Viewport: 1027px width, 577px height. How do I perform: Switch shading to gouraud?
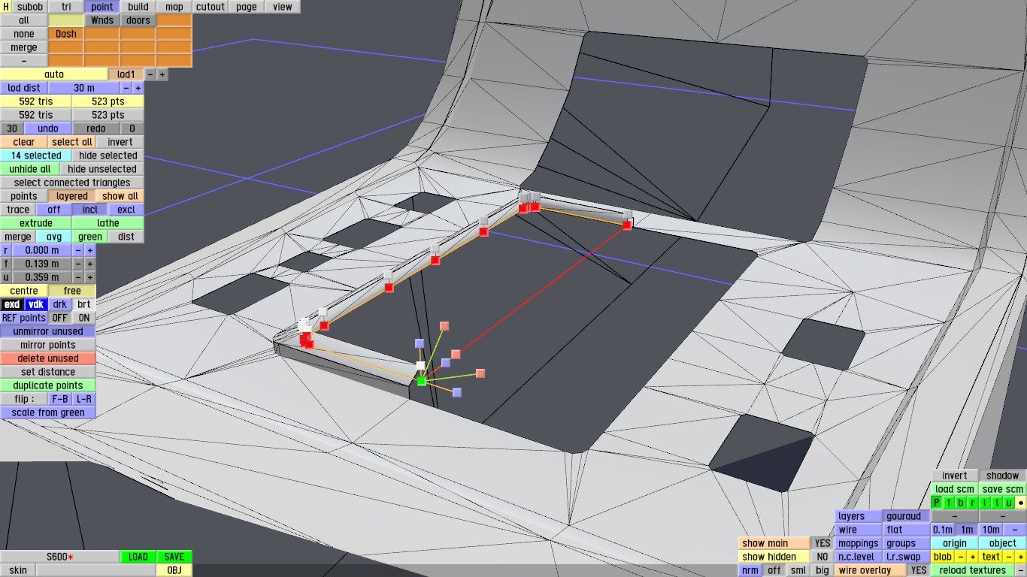pyautogui.click(x=907, y=516)
